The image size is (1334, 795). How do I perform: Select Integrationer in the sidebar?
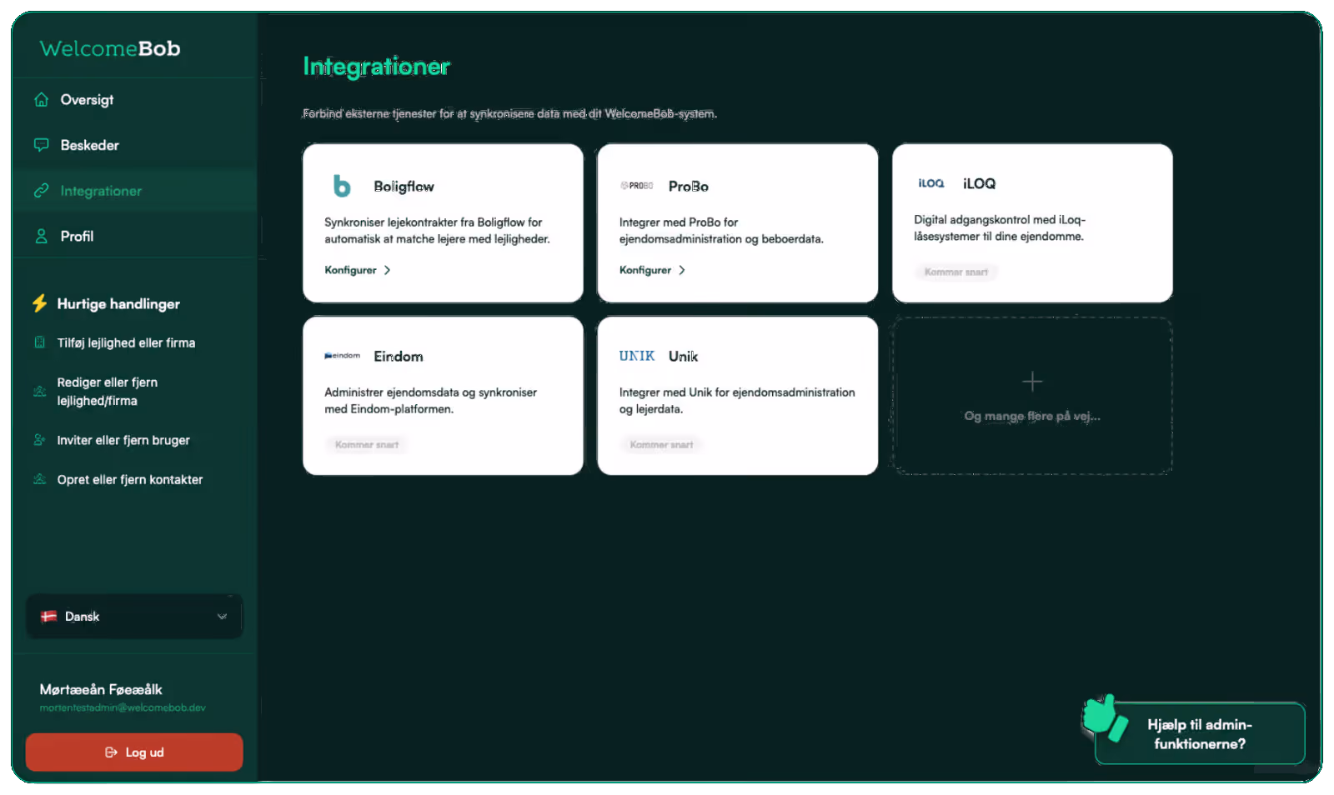(134, 191)
